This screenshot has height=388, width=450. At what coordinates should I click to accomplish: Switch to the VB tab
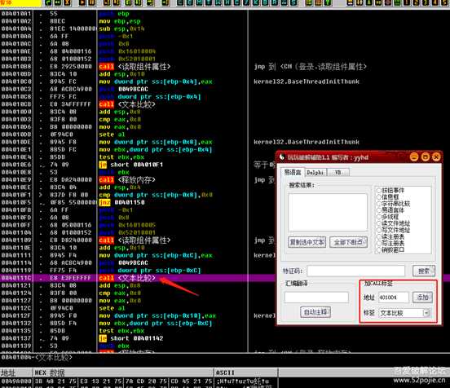(x=338, y=172)
